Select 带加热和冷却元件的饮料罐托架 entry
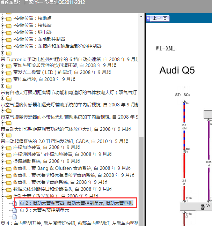This screenshot has height=226, width=212. click(65, 66)
